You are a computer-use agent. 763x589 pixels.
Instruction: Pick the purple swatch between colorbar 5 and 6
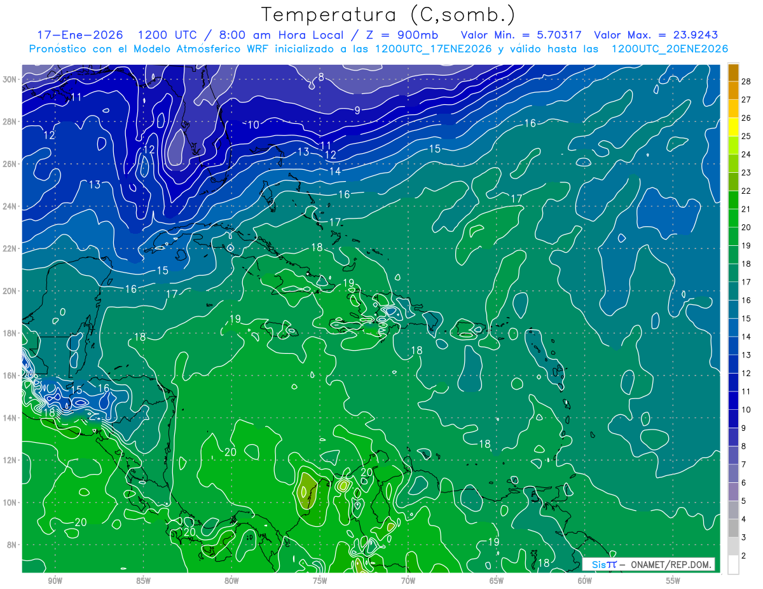(734, 492)
